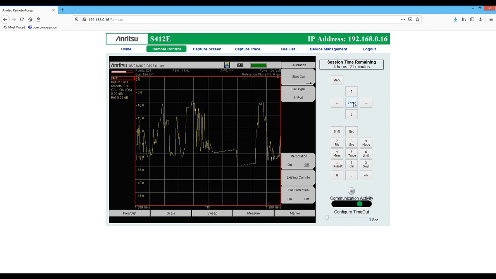Click keypad decimal point button
Screen dimensions: 496x279
(x=351, y=176)
